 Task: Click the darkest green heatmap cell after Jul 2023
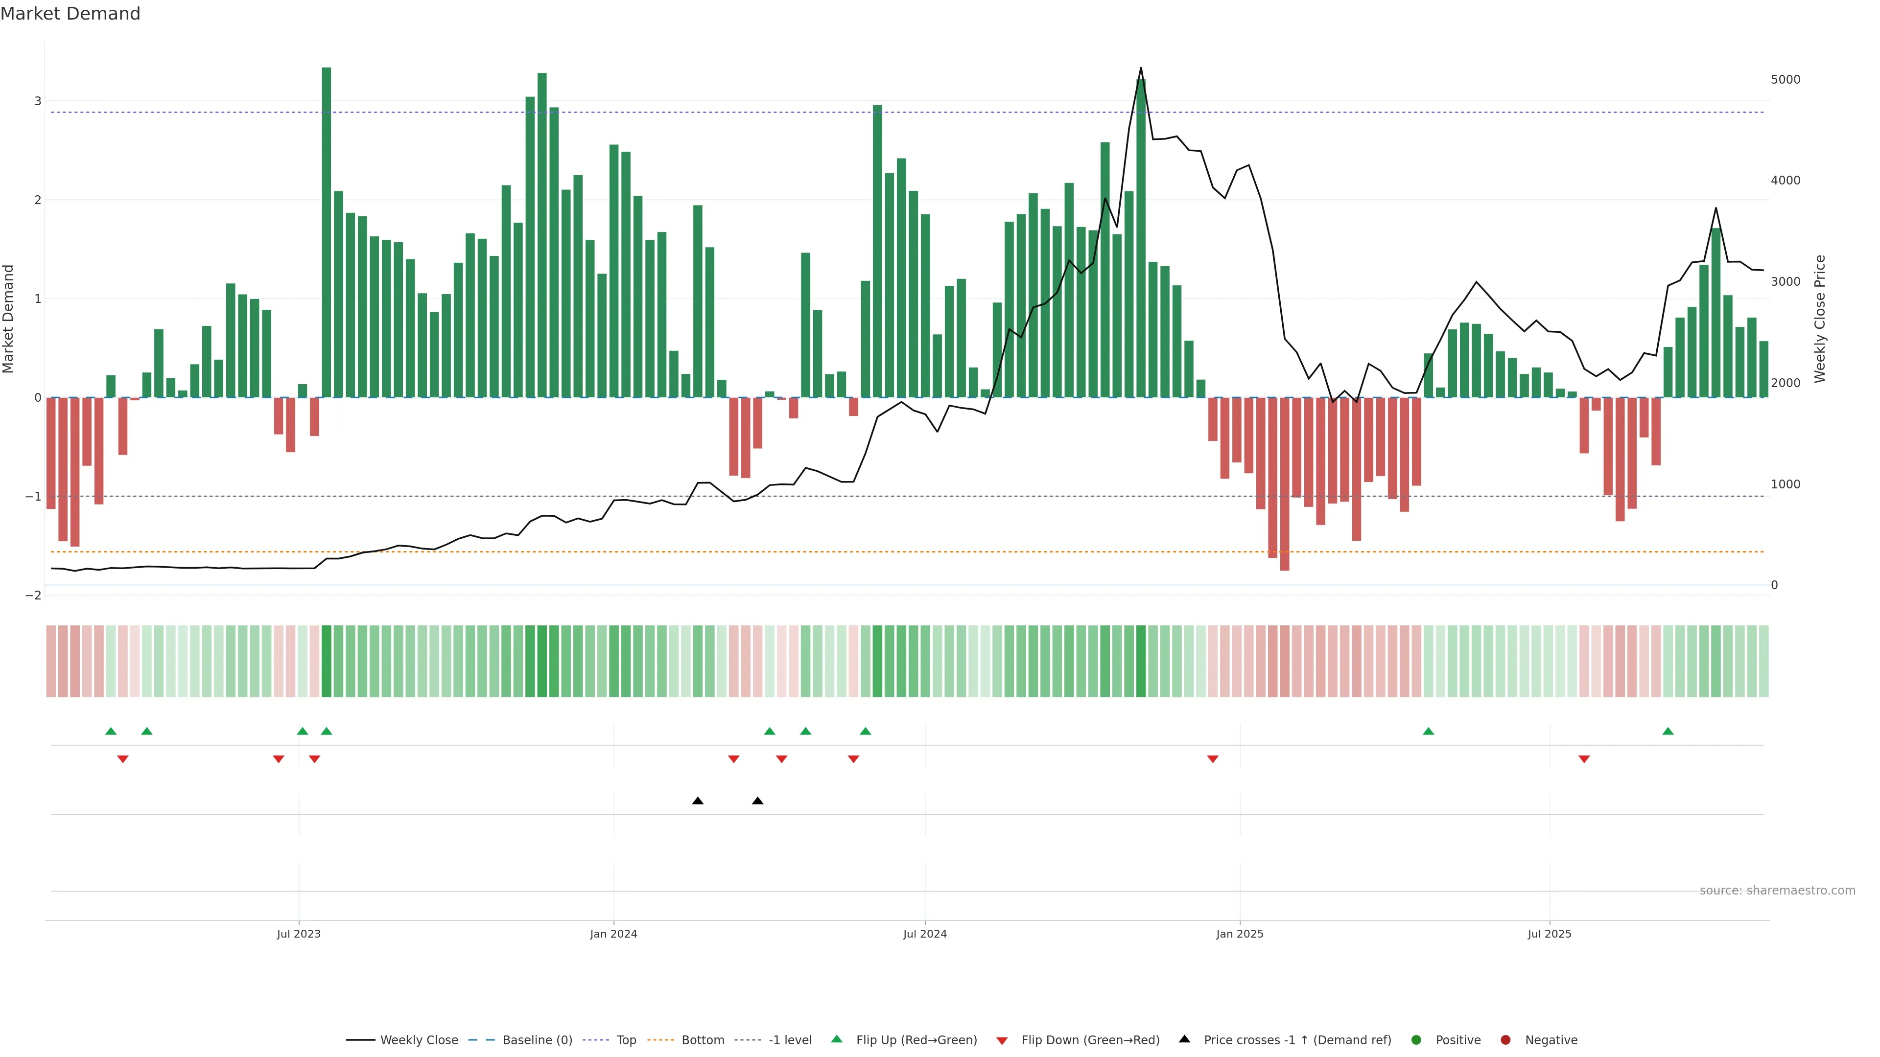[x=326, y=661]
